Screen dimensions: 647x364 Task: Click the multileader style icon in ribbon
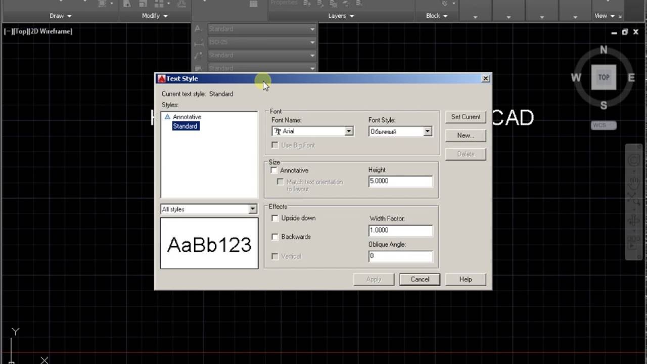pyautogui.click(x=199, y=55)
